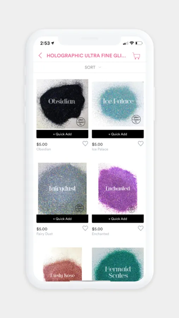Open the Ice Palace product image
This screenshot has height=318, width=179.
pyautogui.click(x=118, y=104)
